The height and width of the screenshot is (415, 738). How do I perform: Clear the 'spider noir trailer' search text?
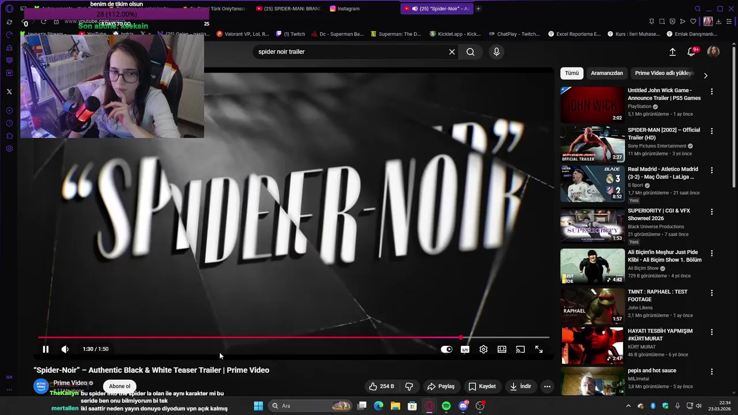point(452,52)
